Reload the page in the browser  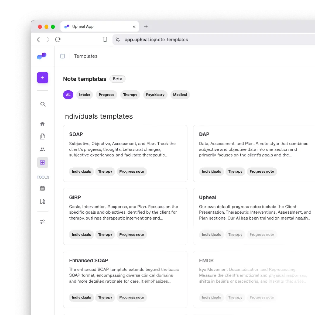(x=58, y=40)
